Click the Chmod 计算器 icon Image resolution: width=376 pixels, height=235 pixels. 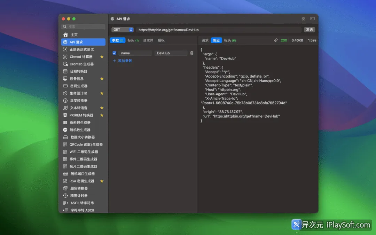click(x=65, y=57)
